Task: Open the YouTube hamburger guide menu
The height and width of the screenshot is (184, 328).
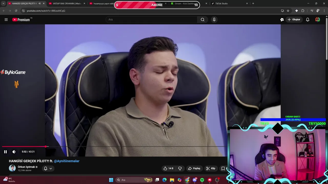Action: [6, 20]
